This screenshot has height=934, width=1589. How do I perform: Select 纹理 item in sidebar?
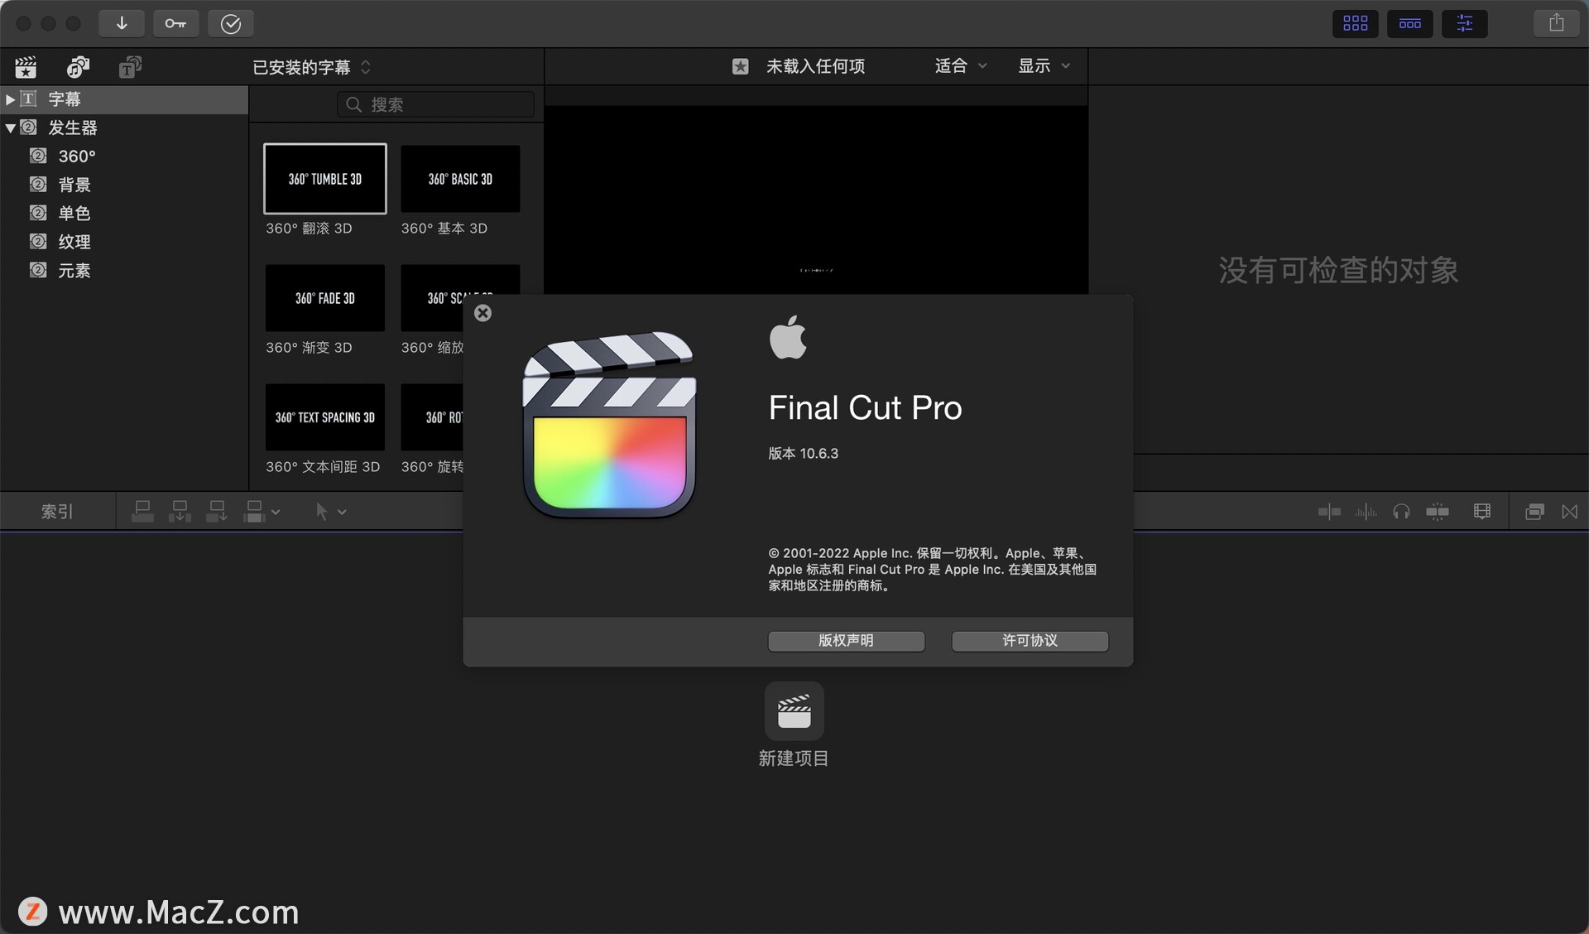click(74, 241)
